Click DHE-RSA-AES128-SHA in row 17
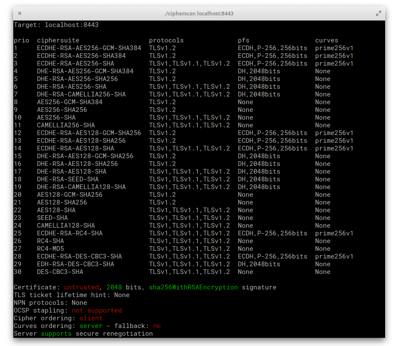The image size is (404, 346). [72, 171]
